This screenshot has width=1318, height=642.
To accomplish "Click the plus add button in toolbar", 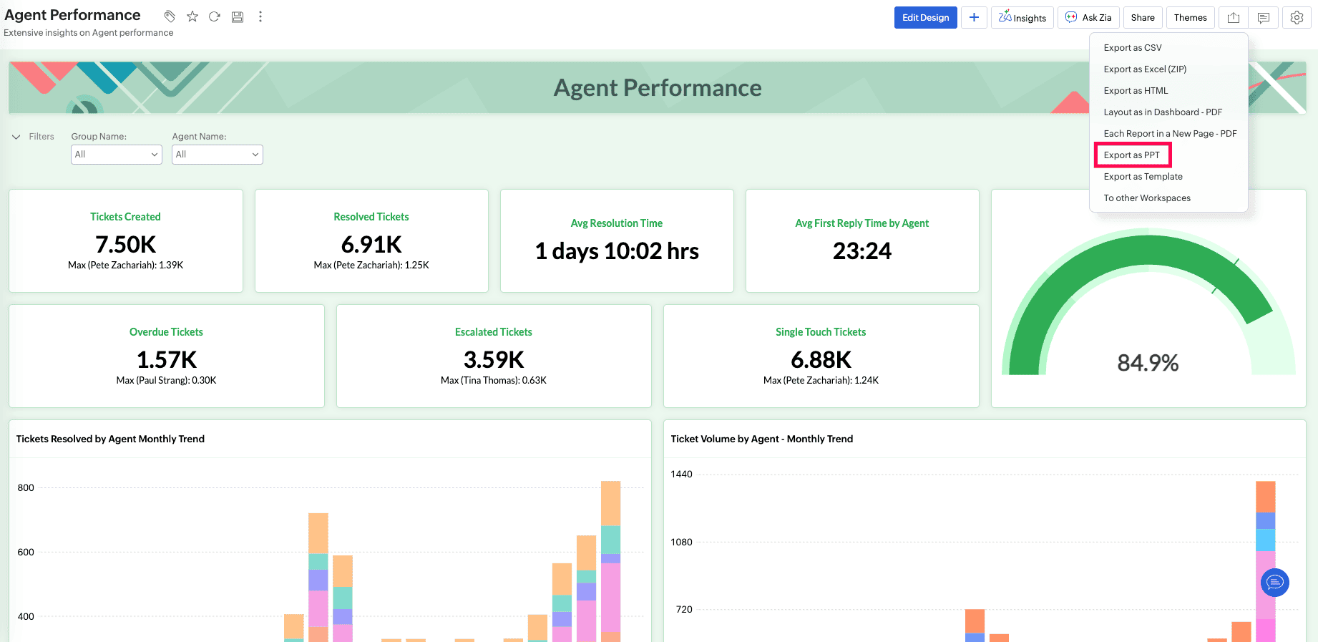I will (x=974, y=18).
